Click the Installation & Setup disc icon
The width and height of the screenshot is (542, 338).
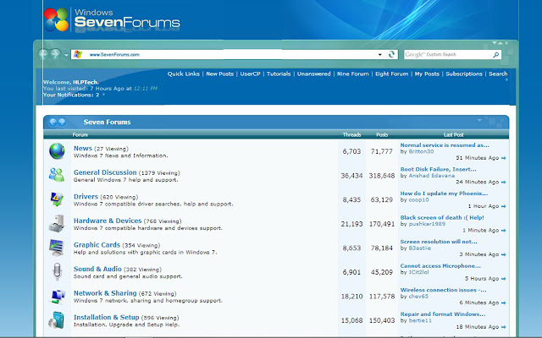pos(57,320)
